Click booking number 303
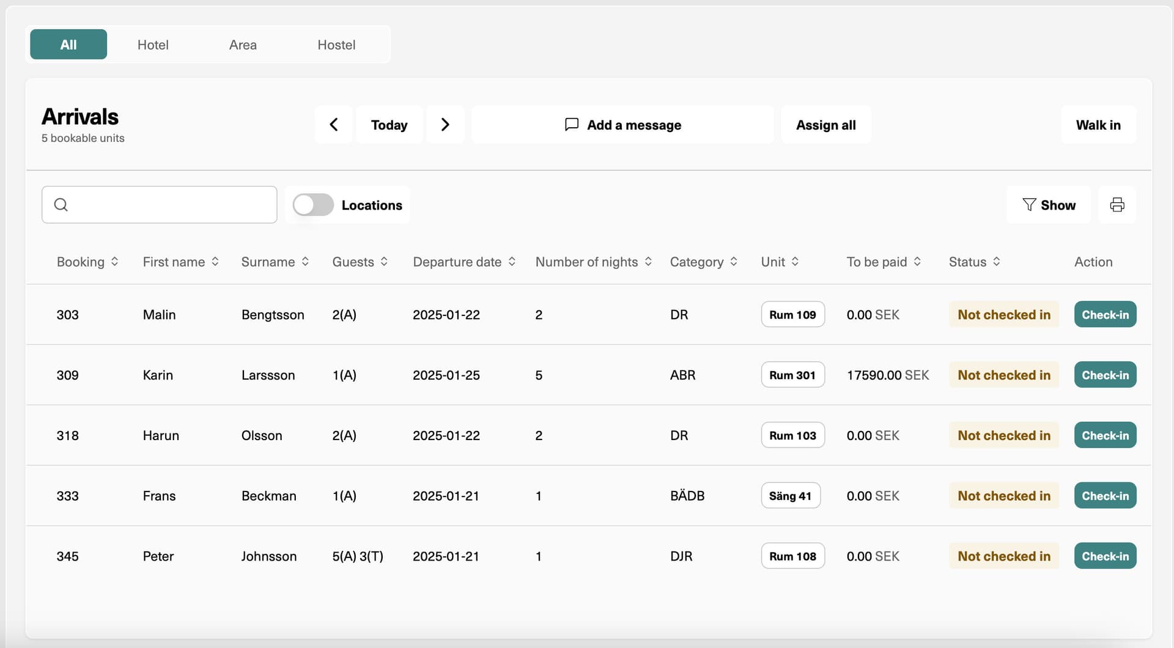This screenshot has height=648, width=1174. [67, 315]
